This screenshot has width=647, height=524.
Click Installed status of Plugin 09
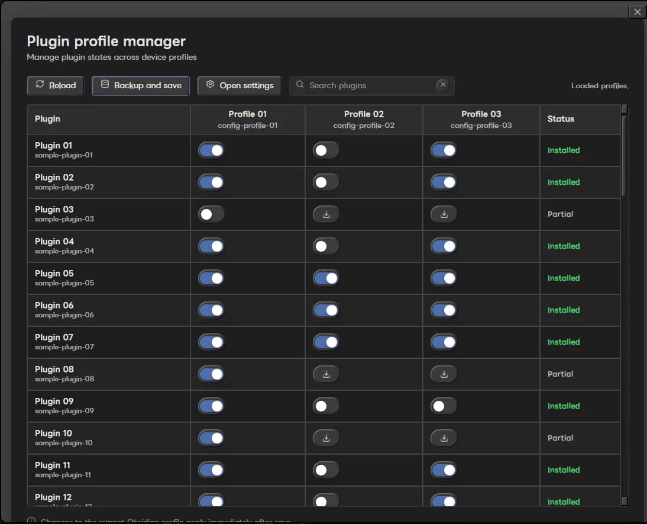563,406
